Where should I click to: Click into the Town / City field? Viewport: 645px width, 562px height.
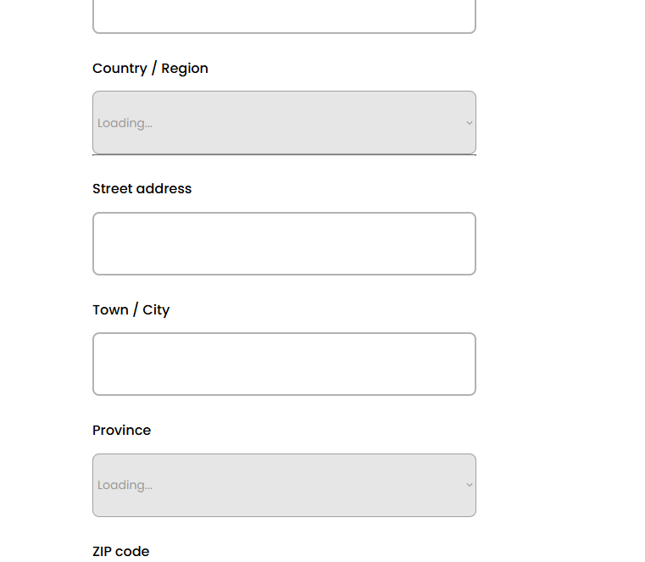point(284,364)
